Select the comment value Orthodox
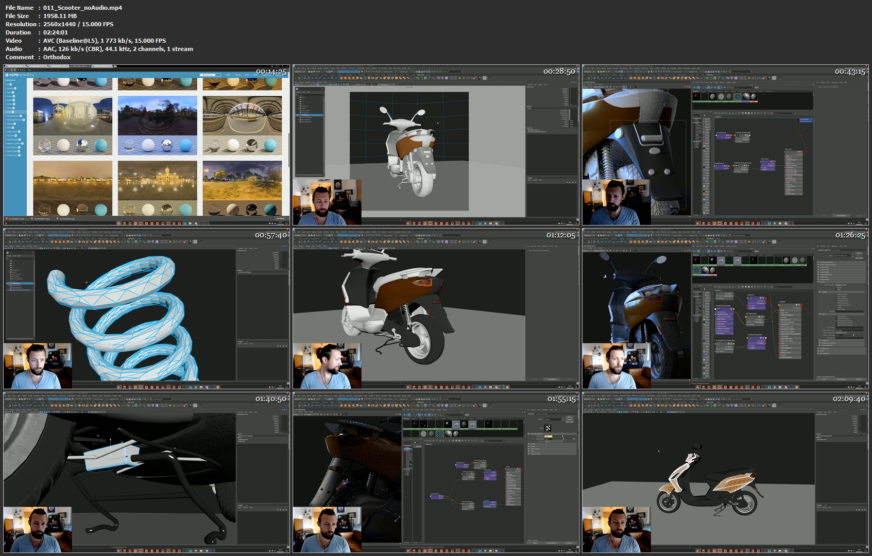The height and width of the screenshot is (556, 872). (x=57, y=57)
